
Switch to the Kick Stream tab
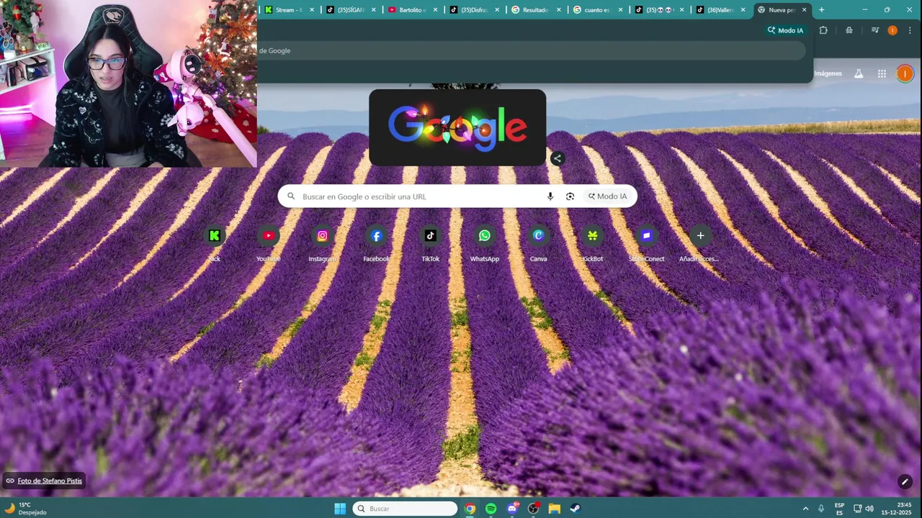[x=290, y=10]
